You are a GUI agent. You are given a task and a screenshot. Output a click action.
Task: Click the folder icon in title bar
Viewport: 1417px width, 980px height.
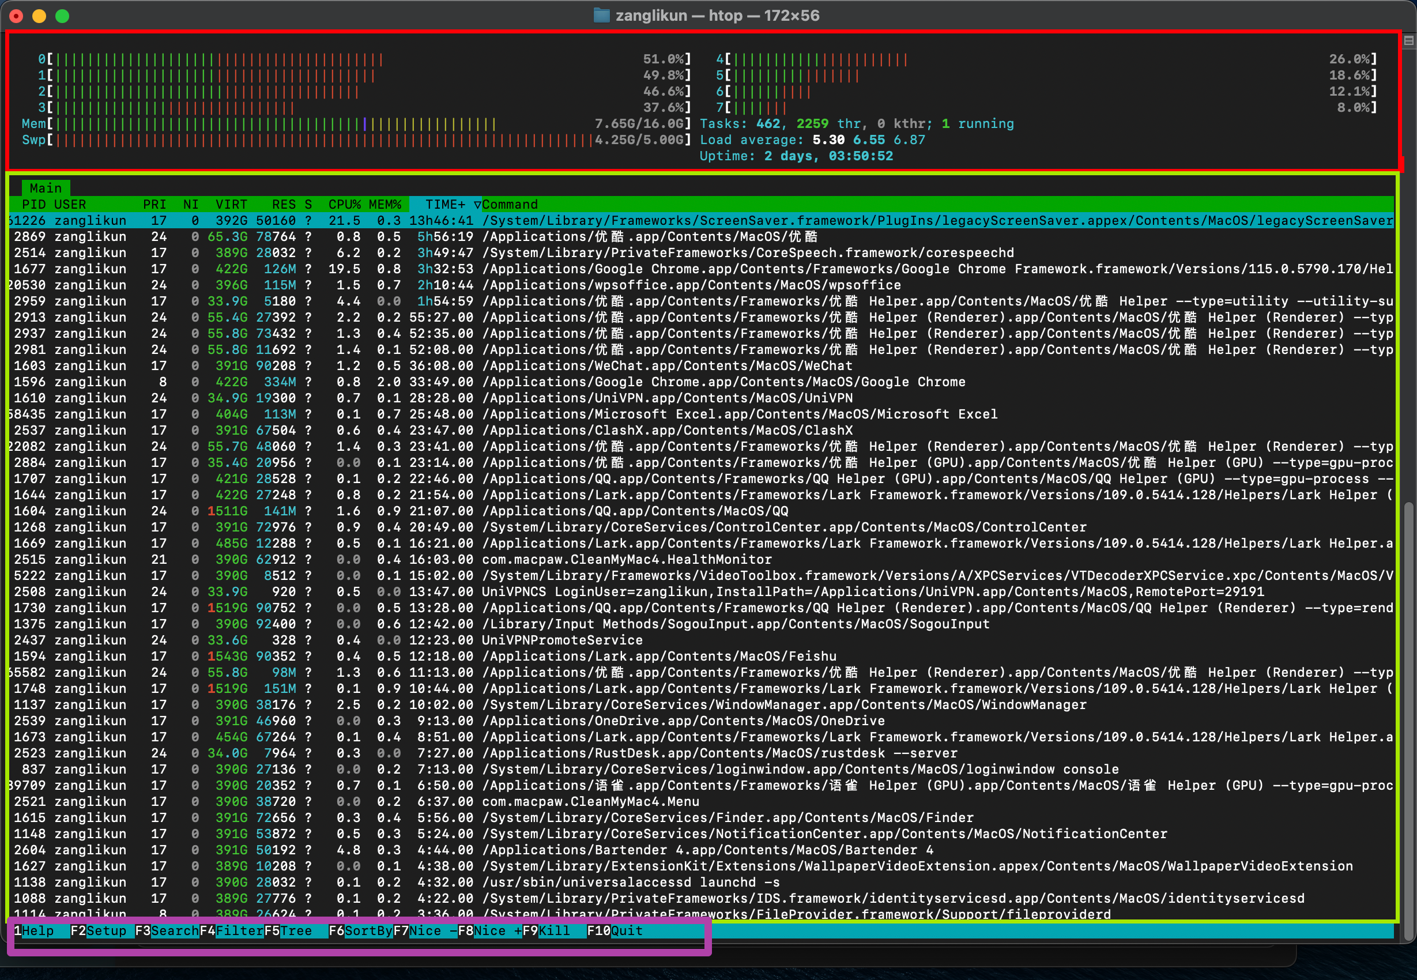602,16
